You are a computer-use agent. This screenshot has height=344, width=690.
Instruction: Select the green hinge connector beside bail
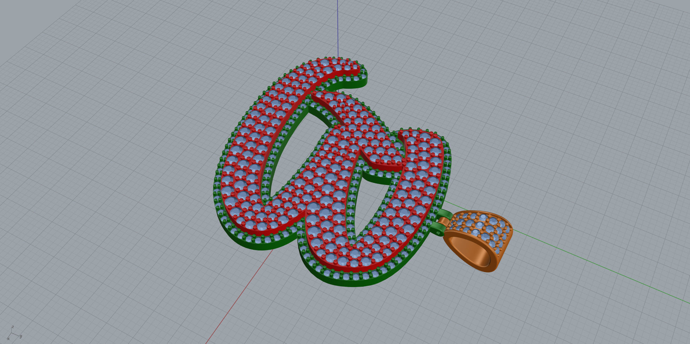pyautogui.click(x=441, y=222)
